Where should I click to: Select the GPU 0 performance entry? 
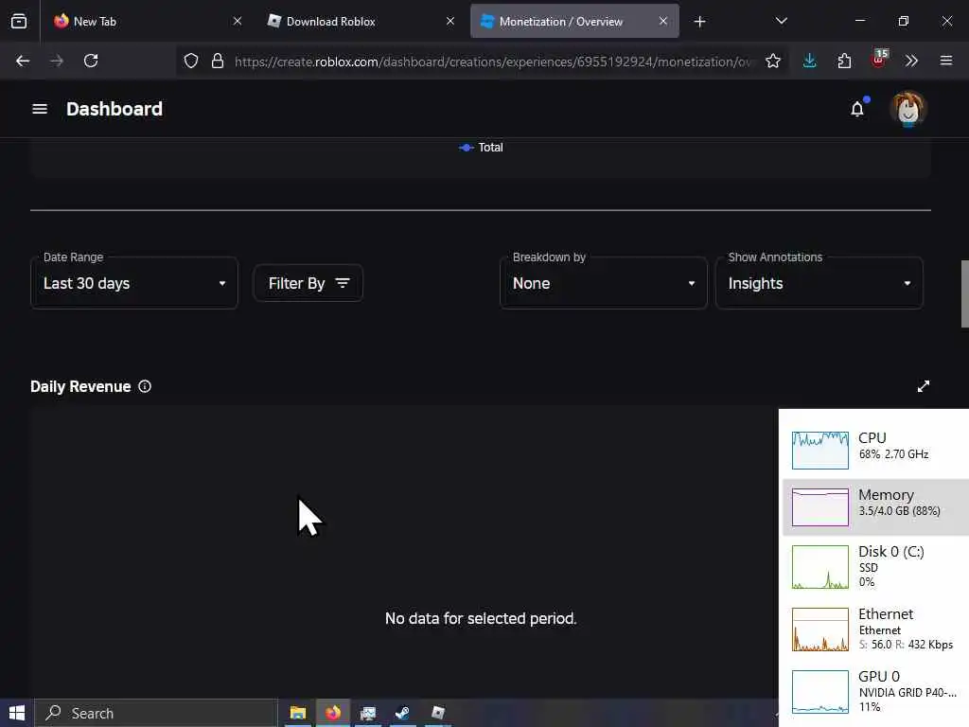[x=875, y=691]
